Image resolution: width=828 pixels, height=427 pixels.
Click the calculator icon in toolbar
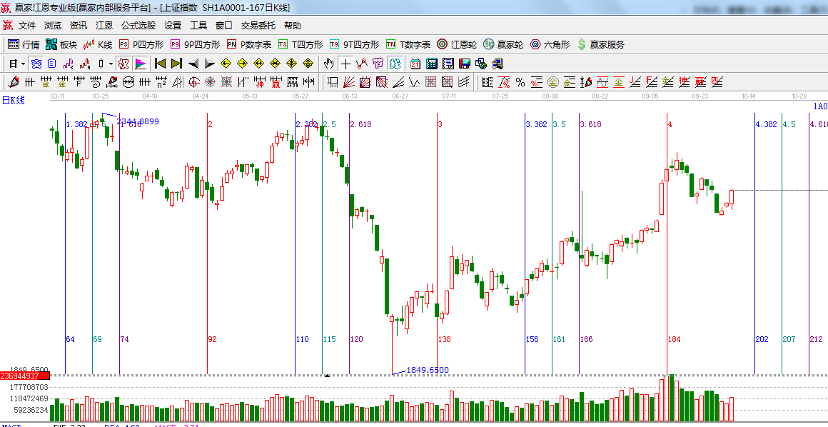(431, 64)
